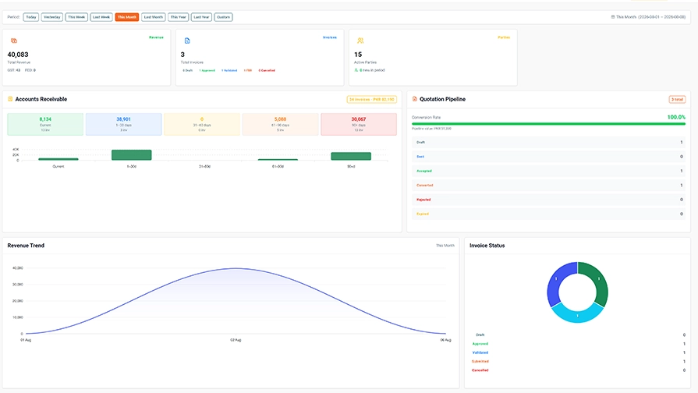This screenshot has height=393, width=698.
Task: Click the Validated legend entry in Invoice Status
Action: tap(480, 352)
